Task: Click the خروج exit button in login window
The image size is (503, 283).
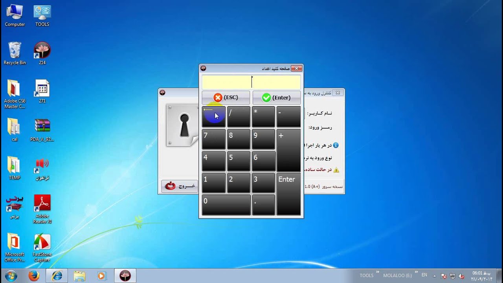Action: 180,186
